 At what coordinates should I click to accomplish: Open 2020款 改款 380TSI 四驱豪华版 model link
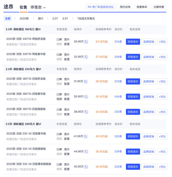point(26,94)
